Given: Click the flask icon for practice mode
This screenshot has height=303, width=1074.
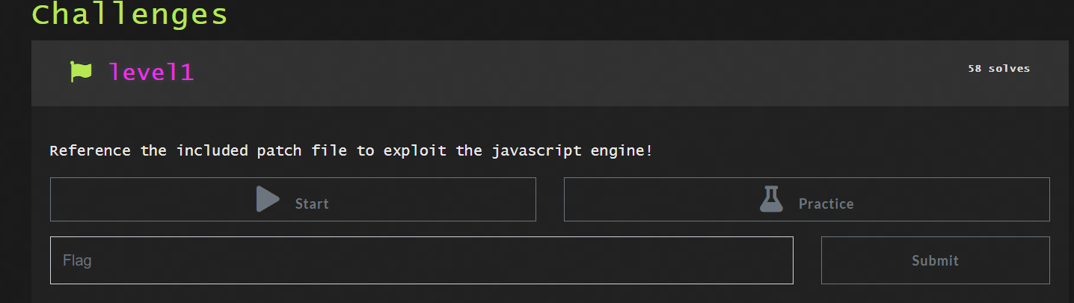Looking at the screenshot, I should (771, 200).
